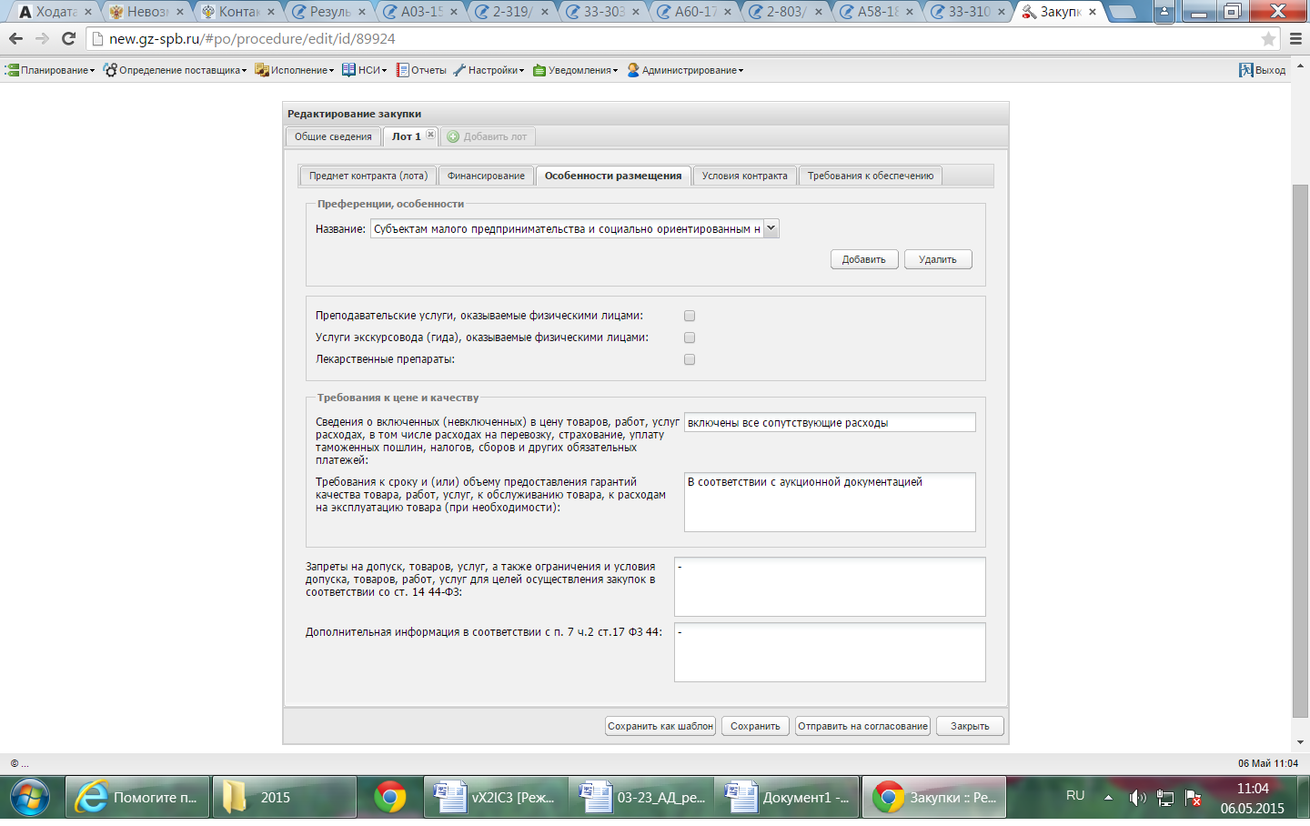This screenshot has height=826, width=1310.
Task: Expand the Название preferences combo box arrow
Action: 771,229
